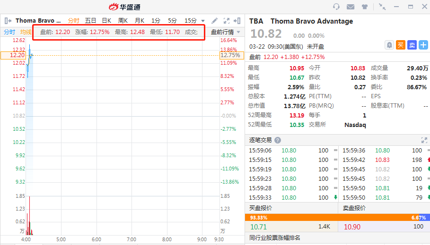Open the 盘前行情 session dropdown
Viewport: 430px width, 245px height.
coord(226,32)
